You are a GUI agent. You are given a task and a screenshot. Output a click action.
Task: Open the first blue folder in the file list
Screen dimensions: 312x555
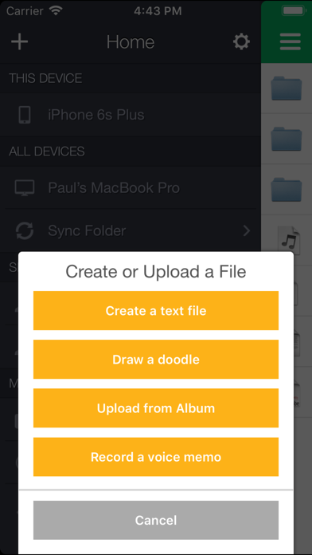pyautogui.click(x=287, y=89)
